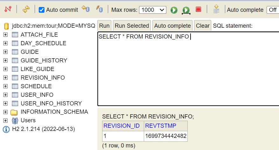Click the History command icon

[x=216, y=9]
